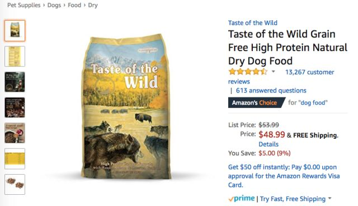The image size is (358, 206).
Task: Show the kibble pieces thumbnail
Action: [15, 184]
